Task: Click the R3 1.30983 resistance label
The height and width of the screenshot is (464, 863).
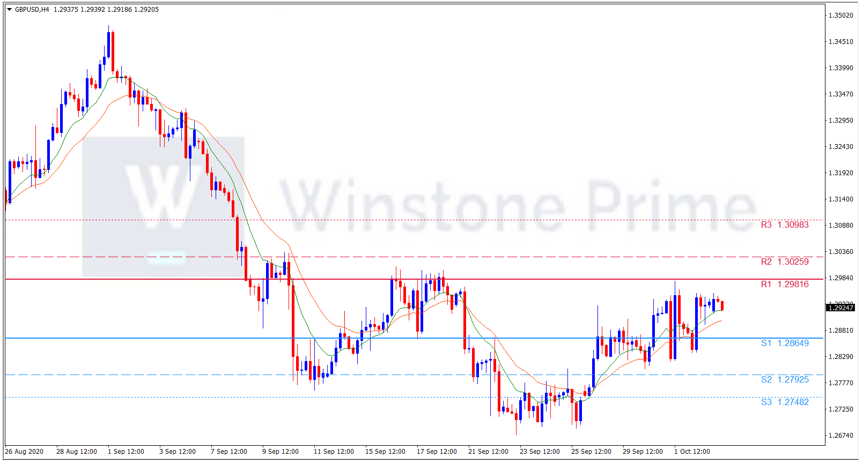Action: pos(784,225)
